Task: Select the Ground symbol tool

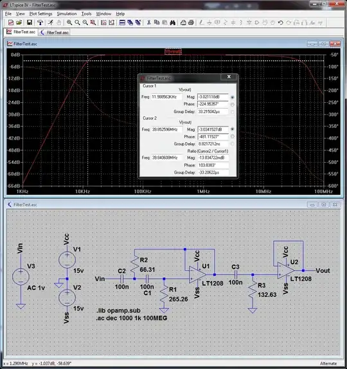Action: [x=209, y=22]
